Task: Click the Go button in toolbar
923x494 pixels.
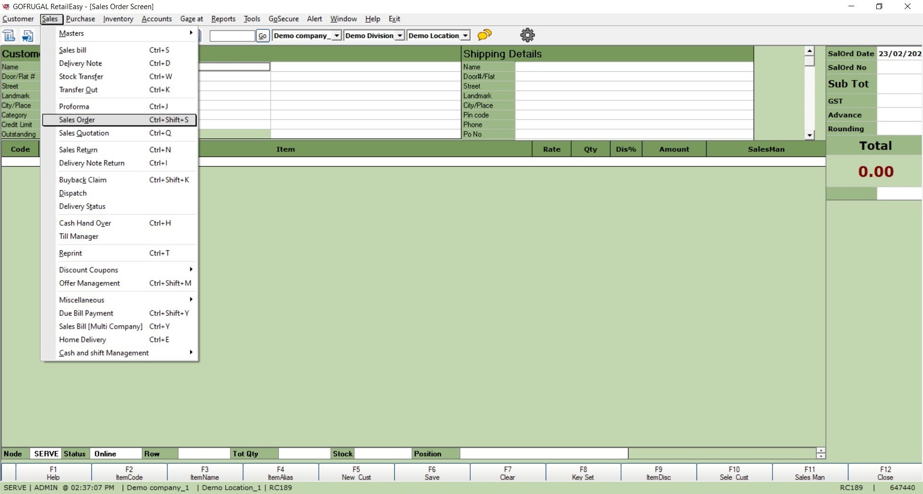Action: click(x=262, y=36)
